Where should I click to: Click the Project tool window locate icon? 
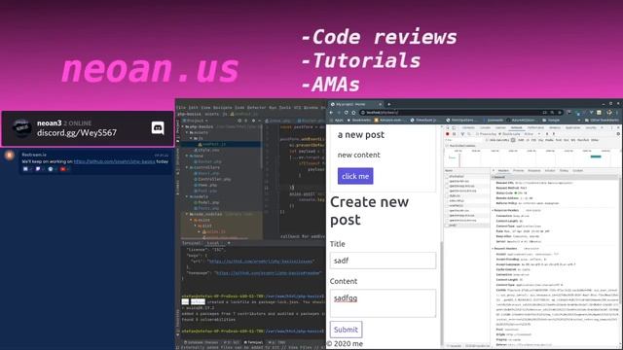pyautogui.click(x=239, y=121)
